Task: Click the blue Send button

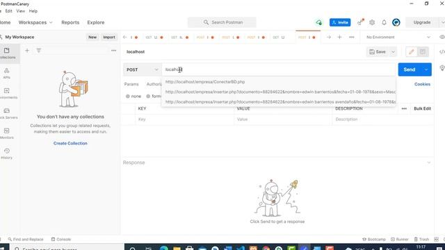Action: coord(410,69)
